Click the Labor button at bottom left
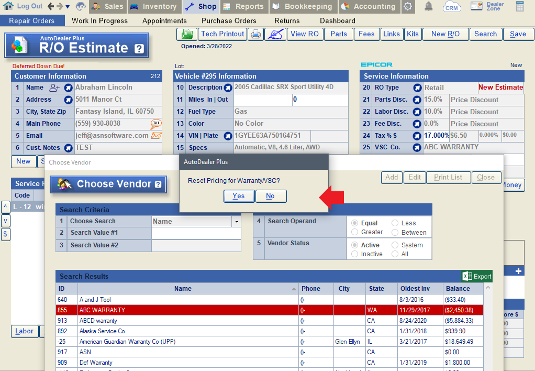 pyautogui.click(x=25, y=331)
